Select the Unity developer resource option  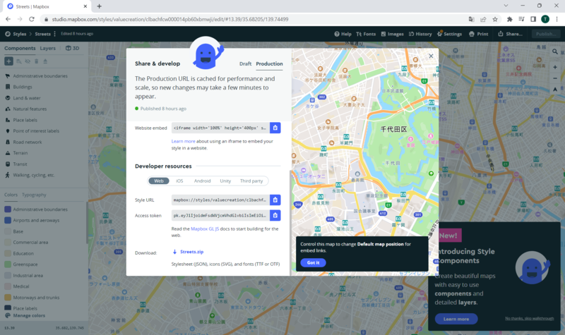tap(225, 181)
